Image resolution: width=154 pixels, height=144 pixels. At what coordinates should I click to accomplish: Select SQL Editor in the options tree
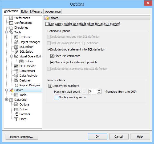coord(26,47)
